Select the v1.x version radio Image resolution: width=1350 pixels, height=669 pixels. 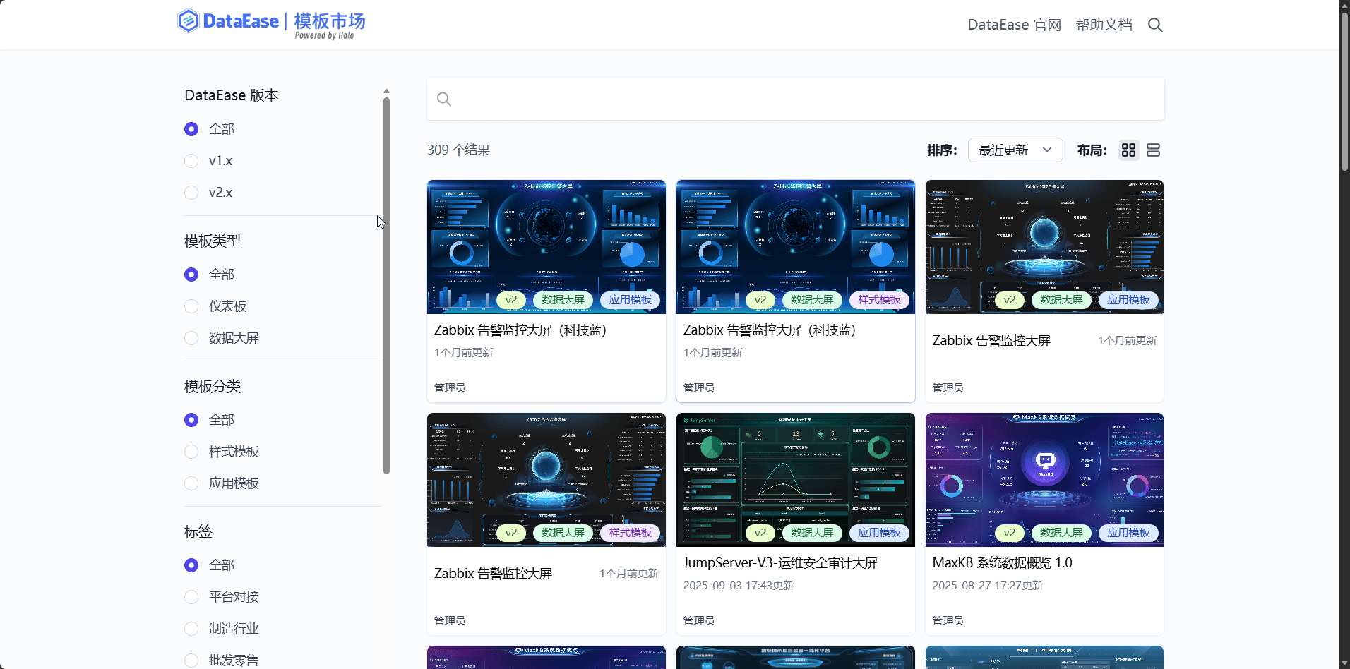[191, 161]
